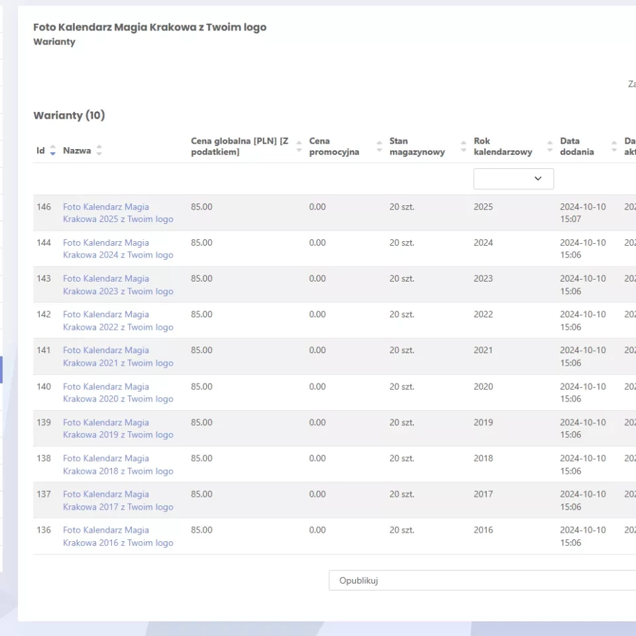Viewport: 636px width, 636px height.
Task: Sort the table by Id column arrows
Action: point(53,151)
